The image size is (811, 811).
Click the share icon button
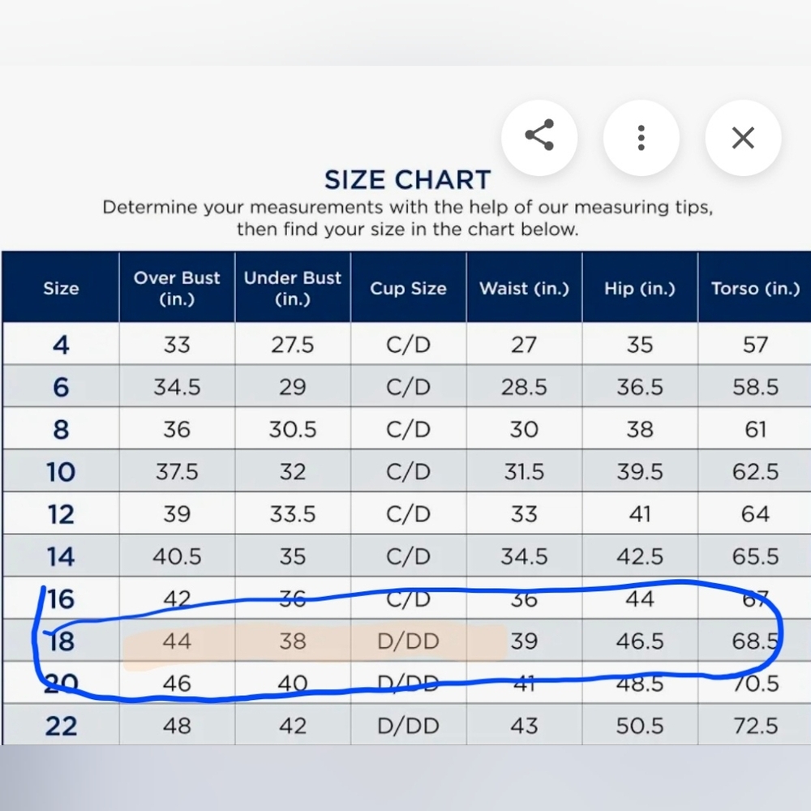pos(539,137)
